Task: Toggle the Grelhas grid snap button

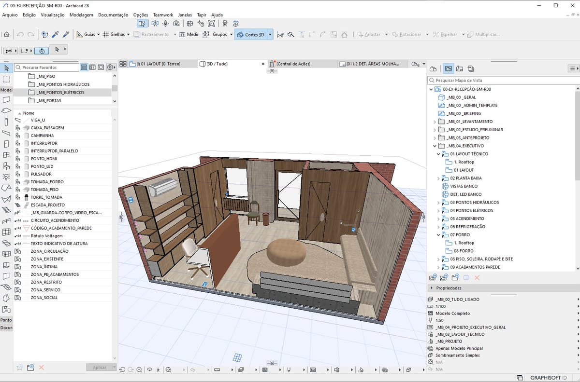Action: 114,34
